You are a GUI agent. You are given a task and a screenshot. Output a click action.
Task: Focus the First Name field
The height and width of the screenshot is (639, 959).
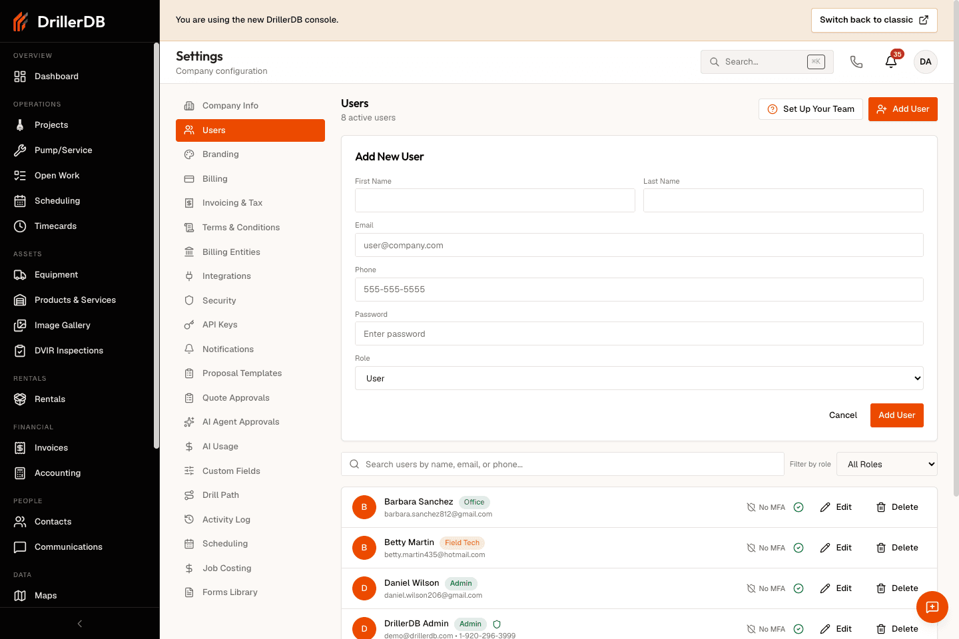[x=495, y=200]
